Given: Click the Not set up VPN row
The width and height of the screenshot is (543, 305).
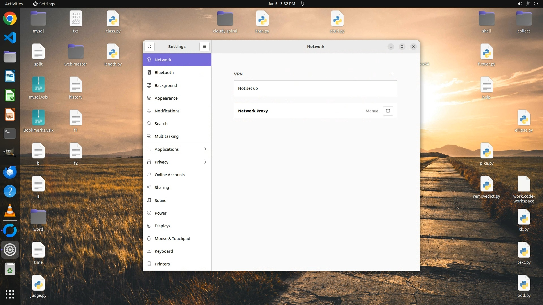Looking at the screenshot, I should (315, 88).
